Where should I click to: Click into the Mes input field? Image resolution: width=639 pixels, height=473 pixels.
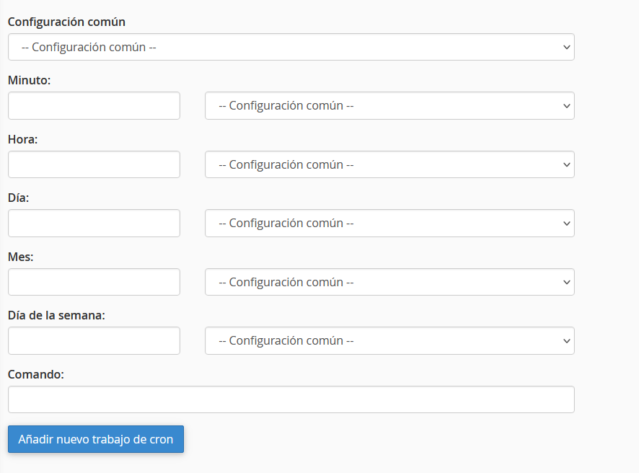coord(94,282)
